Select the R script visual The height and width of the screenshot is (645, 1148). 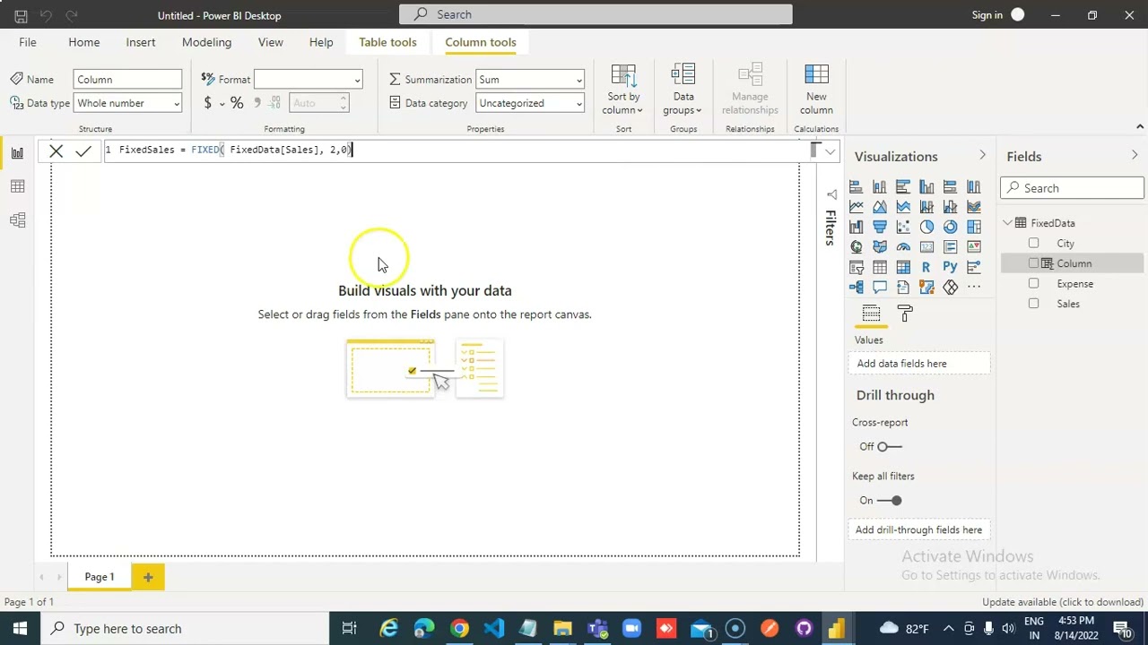tap(926, 267)
